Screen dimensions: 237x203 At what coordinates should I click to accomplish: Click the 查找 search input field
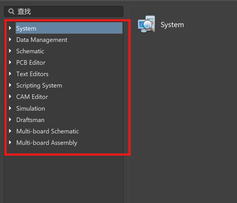63,11
